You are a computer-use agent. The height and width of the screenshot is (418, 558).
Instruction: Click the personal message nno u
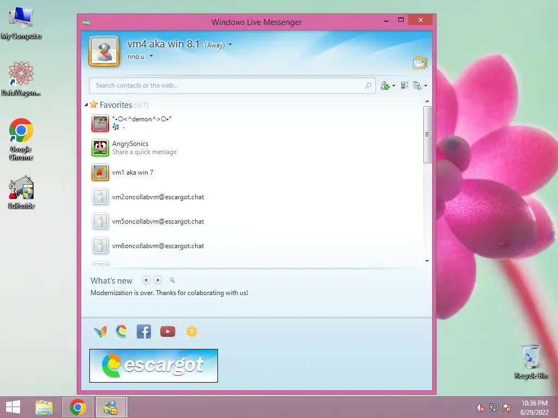pos(136,57)
